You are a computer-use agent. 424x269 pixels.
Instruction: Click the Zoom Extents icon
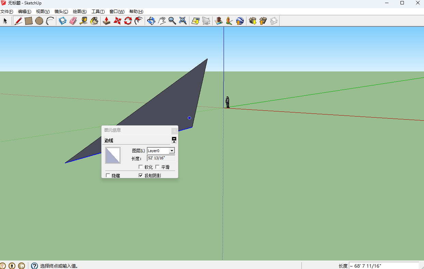point(183,21)
